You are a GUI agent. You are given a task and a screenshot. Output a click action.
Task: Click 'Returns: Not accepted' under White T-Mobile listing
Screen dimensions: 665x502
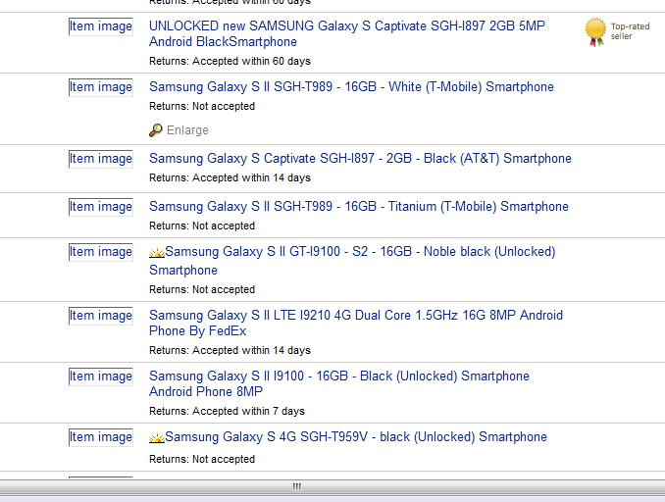pyautogui.click(x=202, y=107)
